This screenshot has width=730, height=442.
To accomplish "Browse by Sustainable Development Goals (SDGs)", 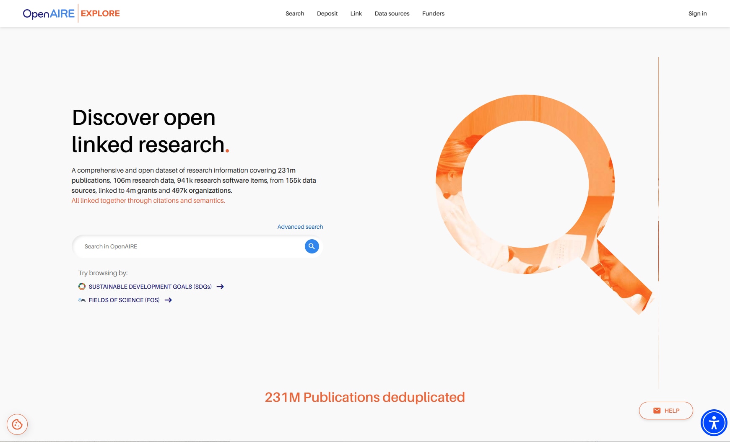I will 150,287.
